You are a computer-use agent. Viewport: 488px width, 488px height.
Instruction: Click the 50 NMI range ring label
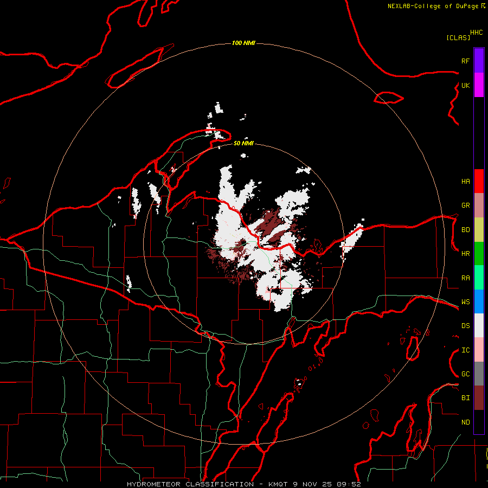[x=243, y=143]
